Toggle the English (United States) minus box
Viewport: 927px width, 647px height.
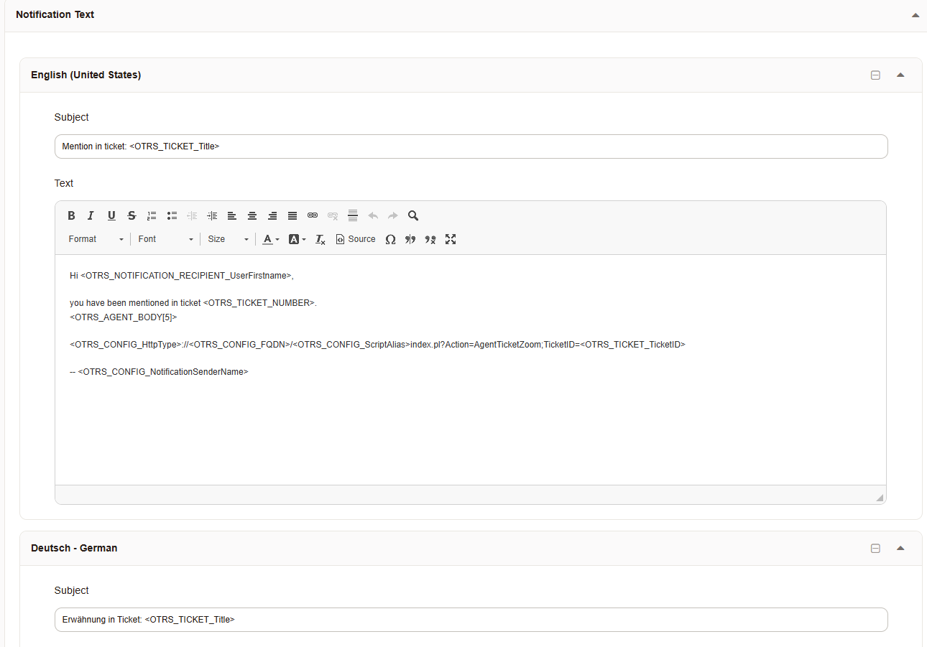[x=875, y=75]
